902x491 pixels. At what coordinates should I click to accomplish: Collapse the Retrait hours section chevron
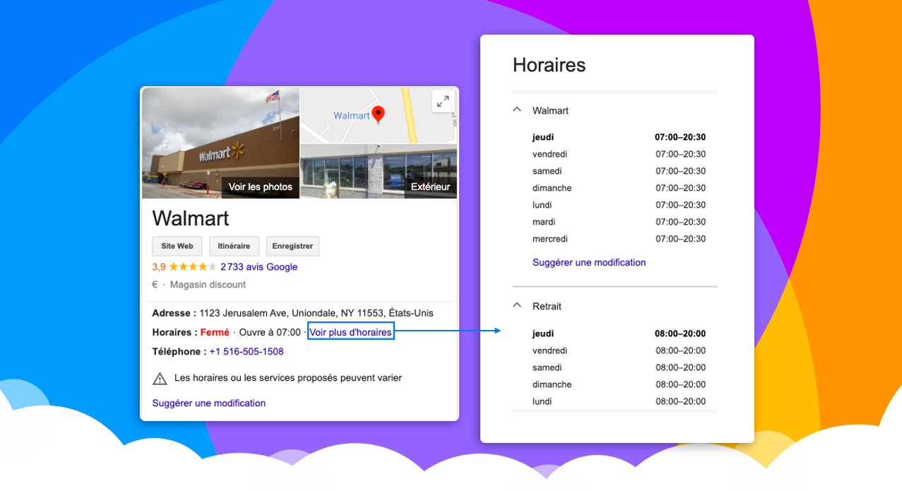517,306
